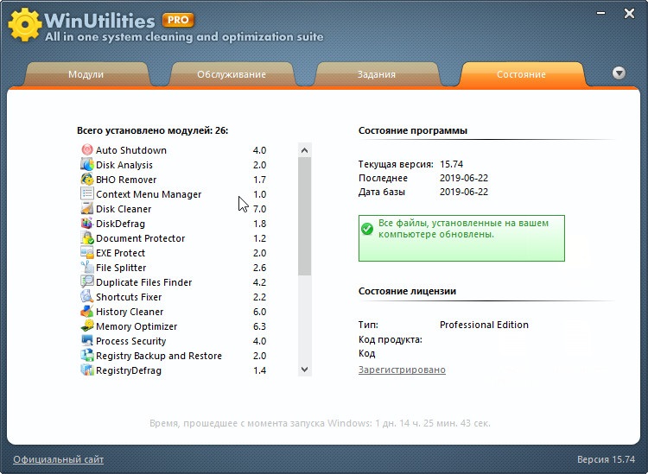Screen dimensions: 648x474
Task: Click the Duplicate Files Finder icon
Action: 86,281
